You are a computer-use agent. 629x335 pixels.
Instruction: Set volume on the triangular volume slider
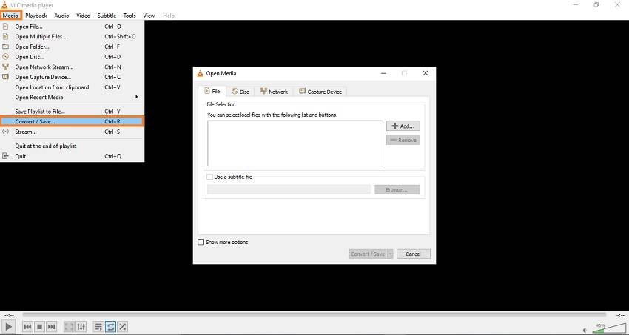[x=609, y=328]
